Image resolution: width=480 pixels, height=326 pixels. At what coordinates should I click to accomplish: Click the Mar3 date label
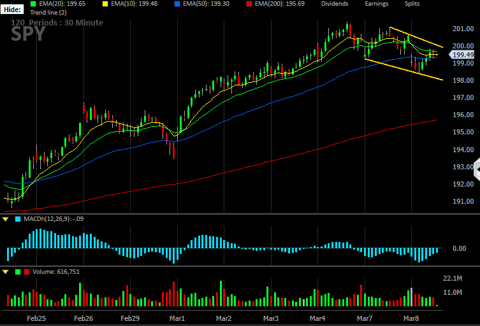pyautogui.click(x=271, y=318)
